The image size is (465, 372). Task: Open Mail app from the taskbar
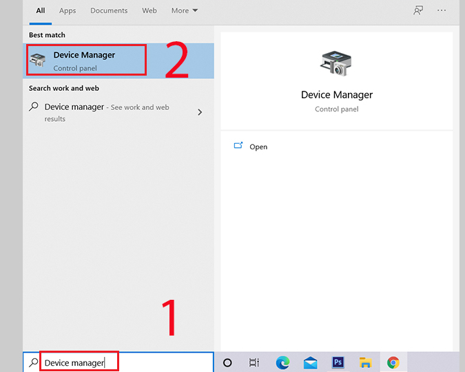click(310, 363)
